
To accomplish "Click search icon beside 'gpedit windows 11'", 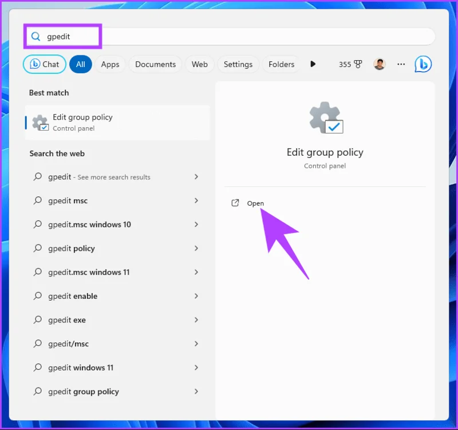I will (x=37, y=367).
